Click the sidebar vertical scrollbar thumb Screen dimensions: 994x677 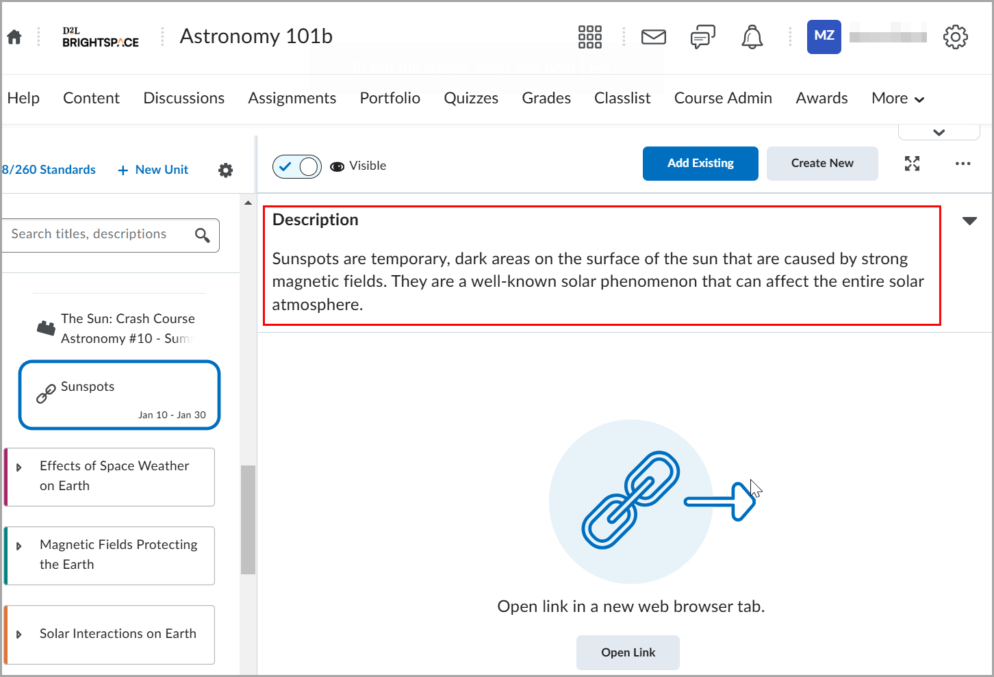point(248,519)
